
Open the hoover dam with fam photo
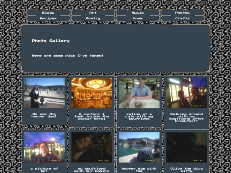coord(139,147)
